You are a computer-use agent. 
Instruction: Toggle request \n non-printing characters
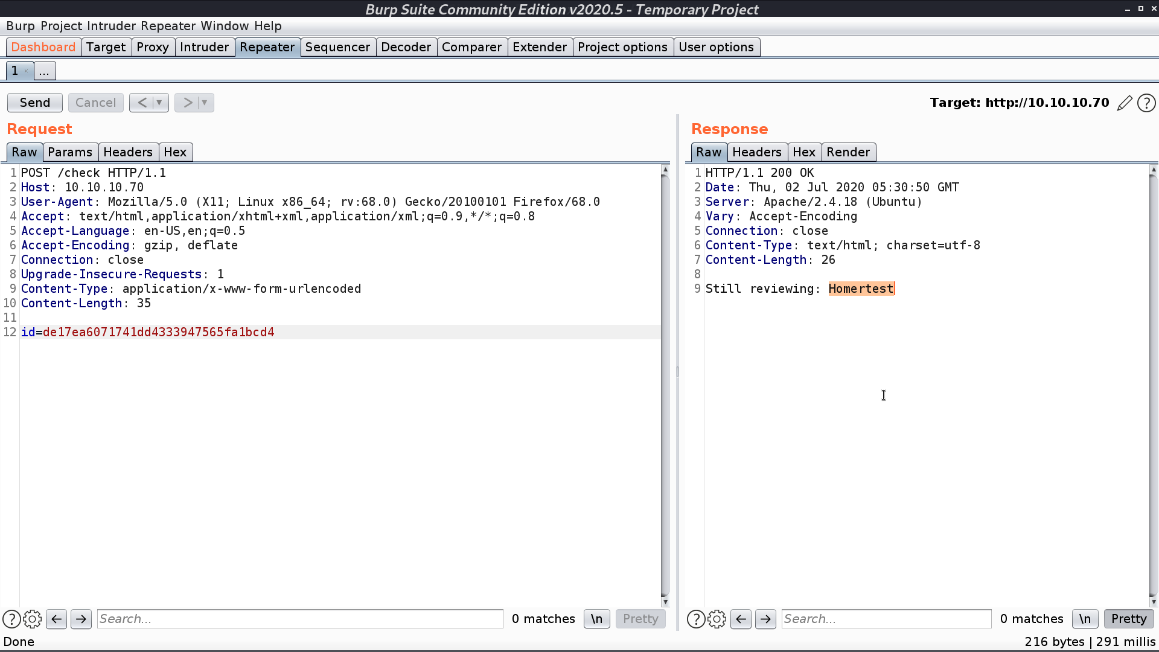point(596,619)
